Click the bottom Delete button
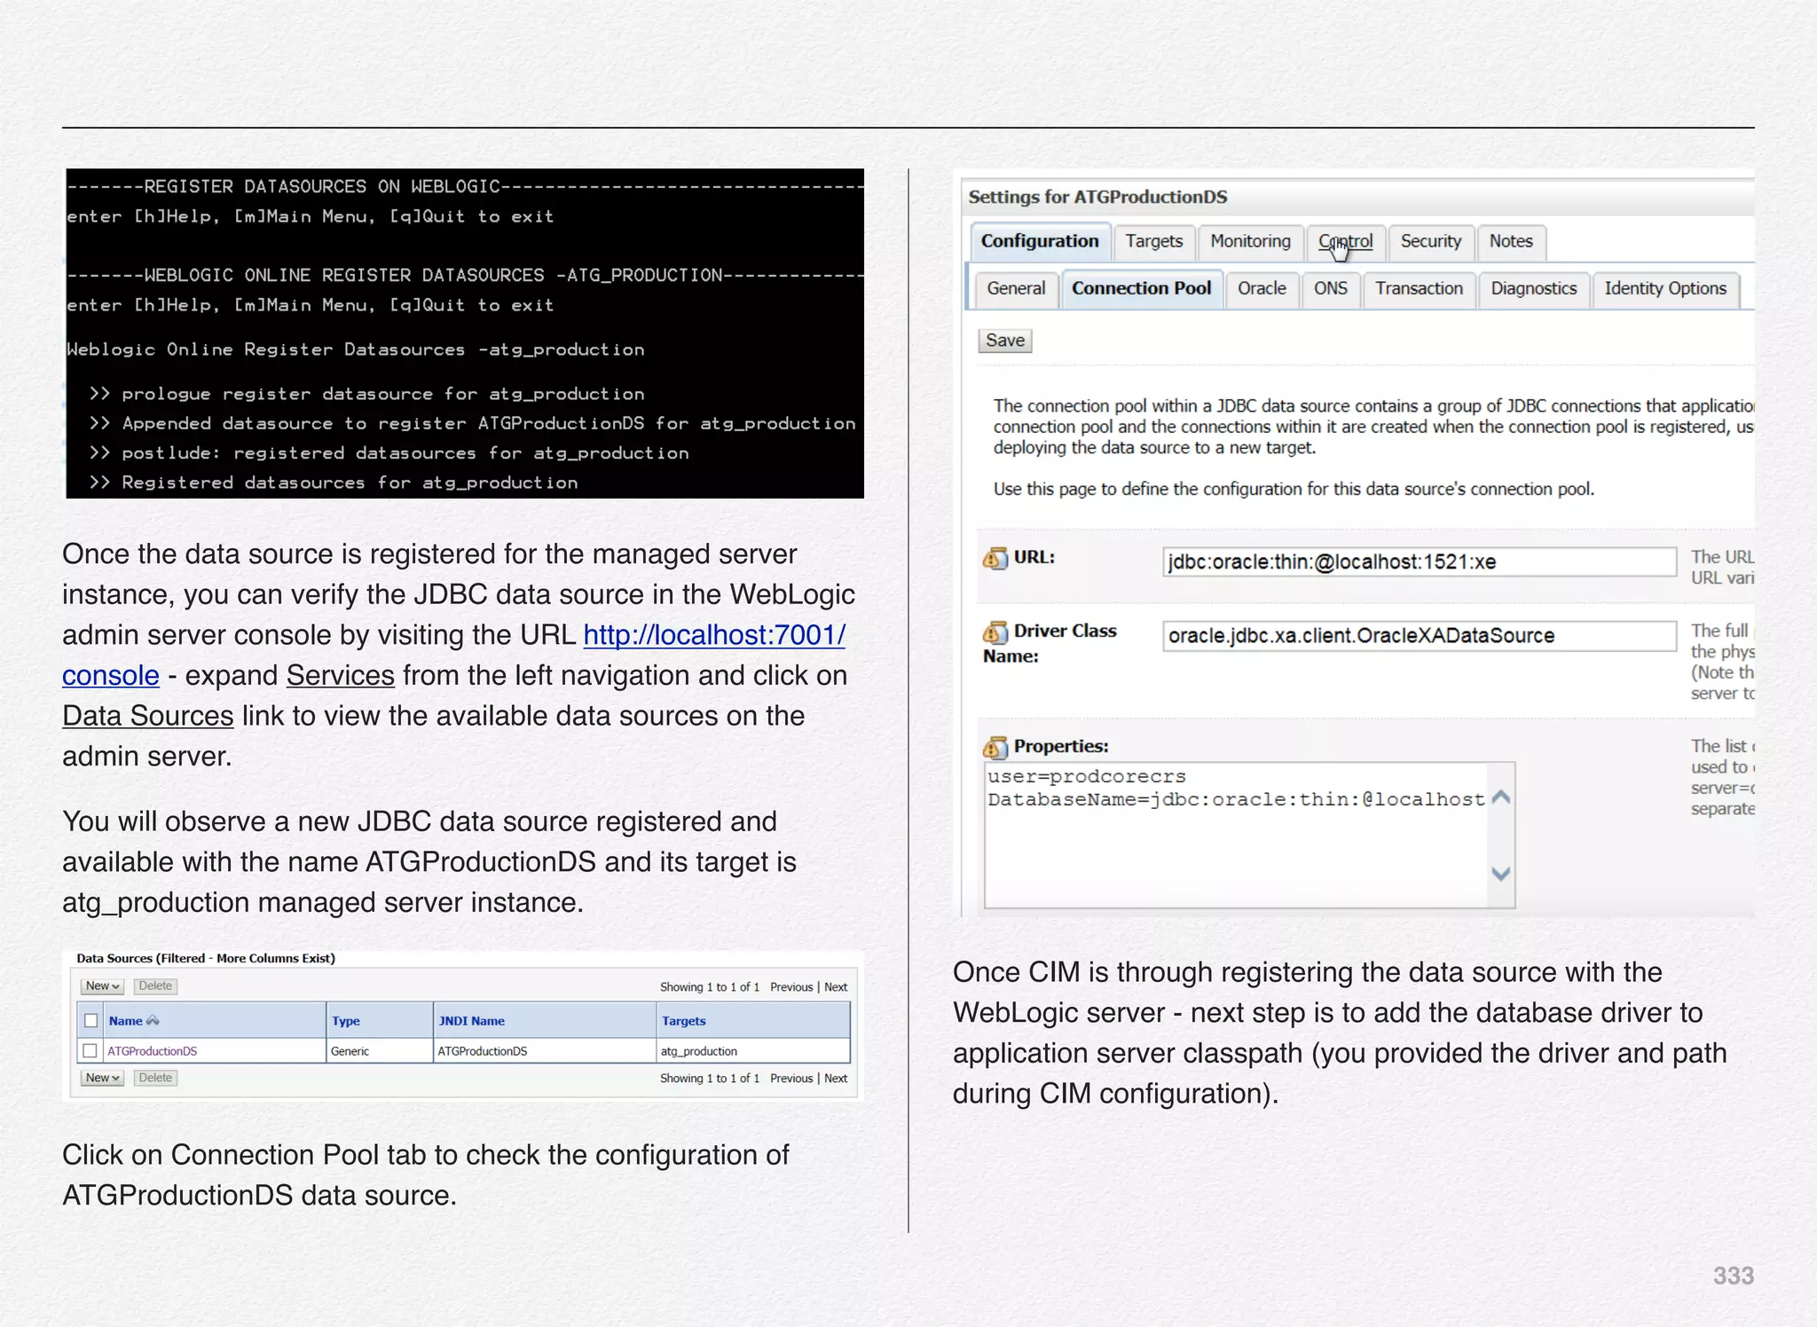1817x1327 pixels. point(155,1078)
